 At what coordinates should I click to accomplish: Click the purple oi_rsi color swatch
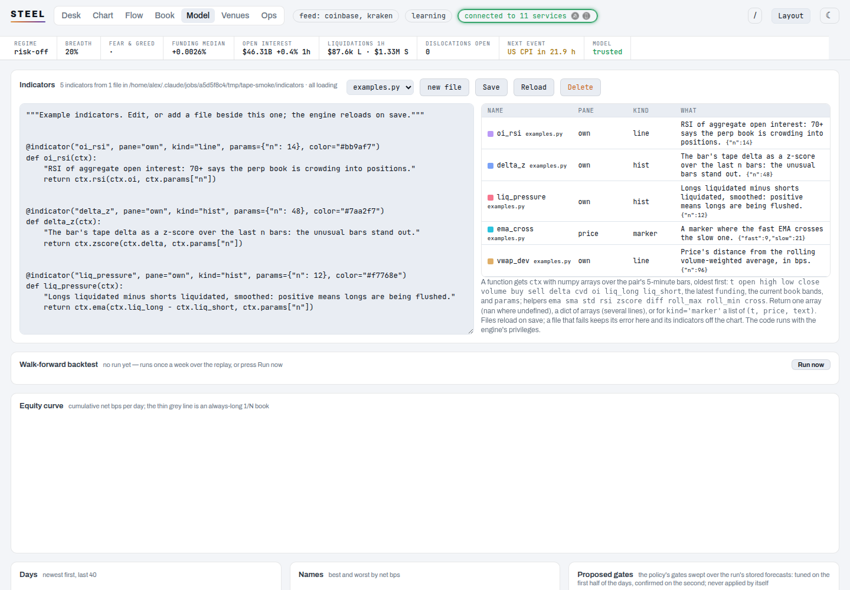[x=491, y=134]
